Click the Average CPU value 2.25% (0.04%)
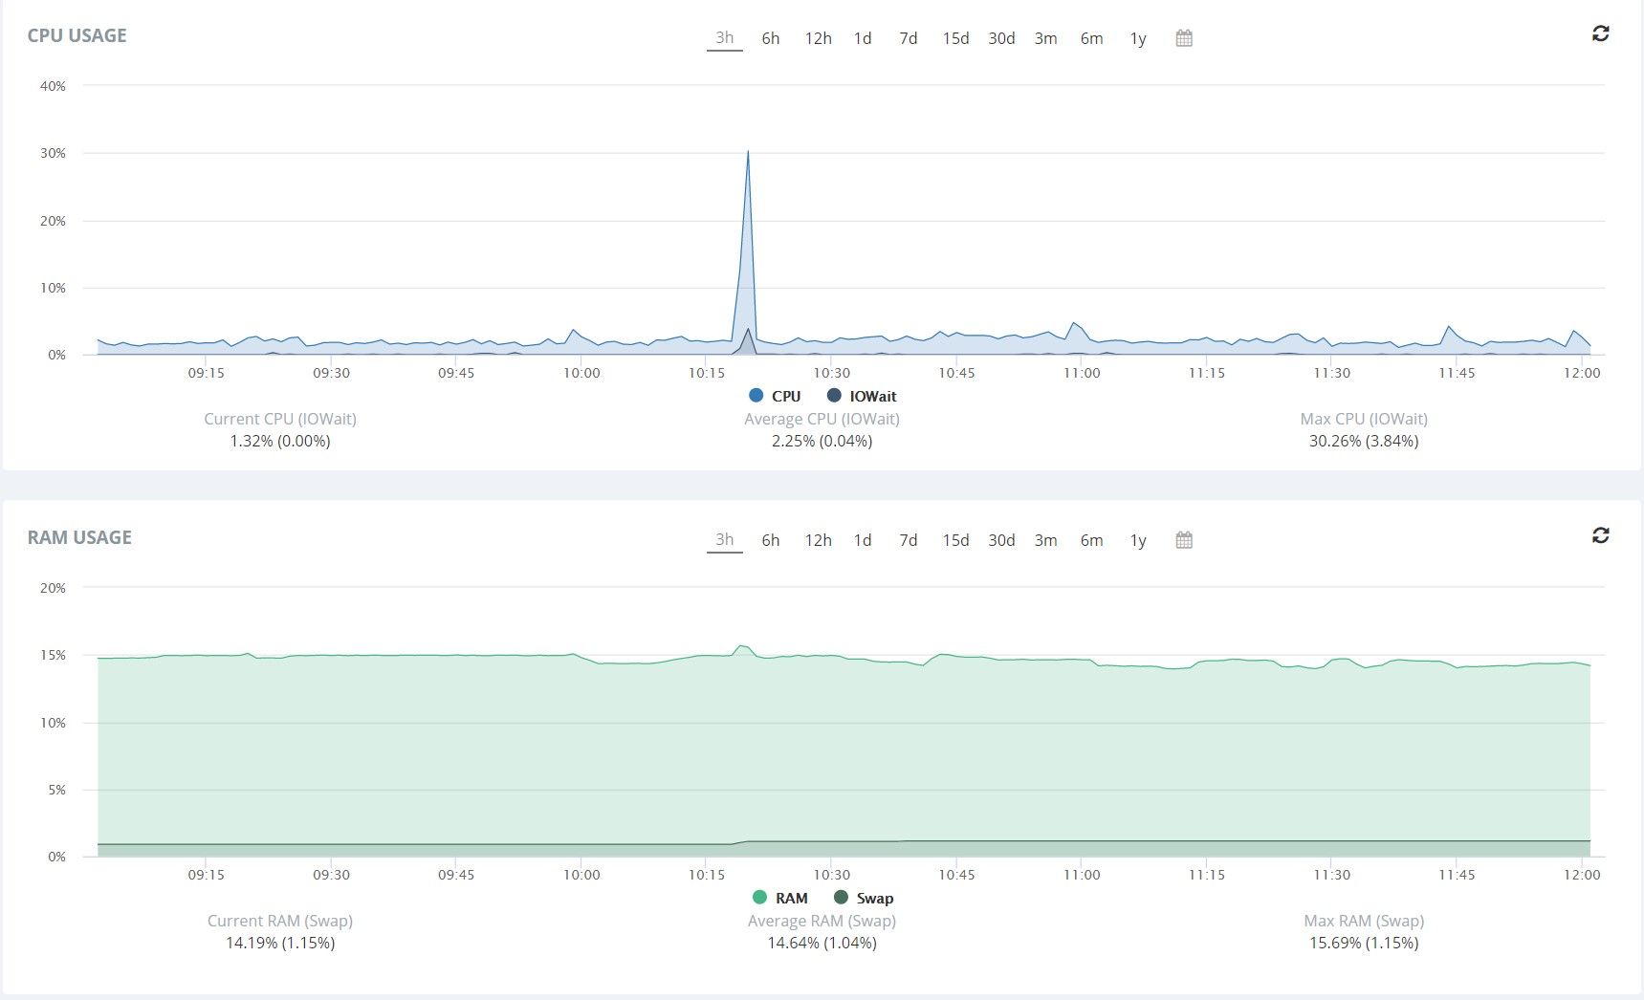The width and height of the screenshot is (1644, 1000). (822, 441)
